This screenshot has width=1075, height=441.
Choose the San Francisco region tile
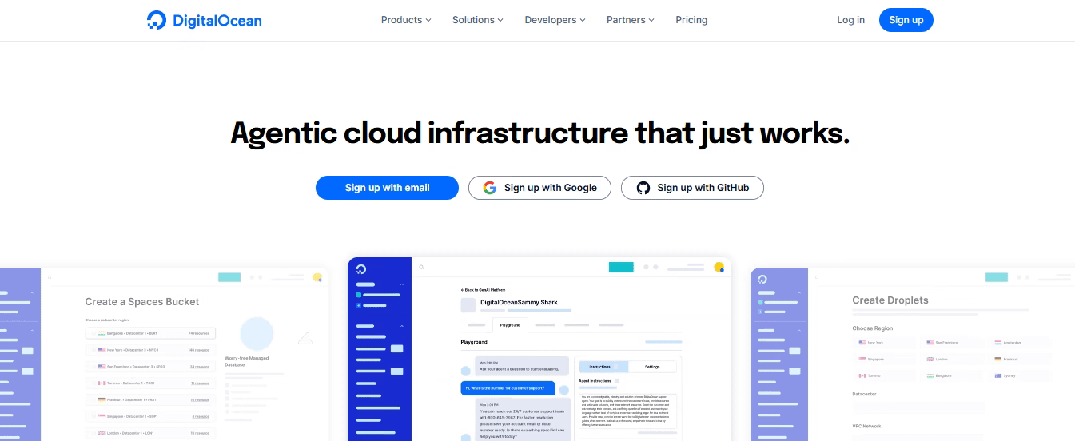click(x=952, y=342)
